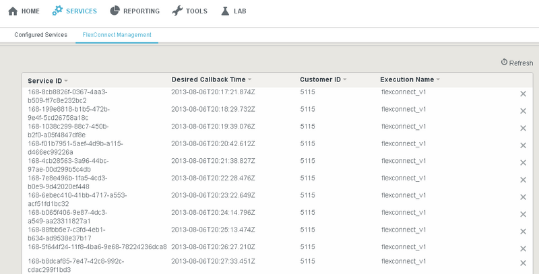Screen dimensions: 539x274
Task: Delete row with service ID 168-8cb8826f
Action: tap(524, 94)
